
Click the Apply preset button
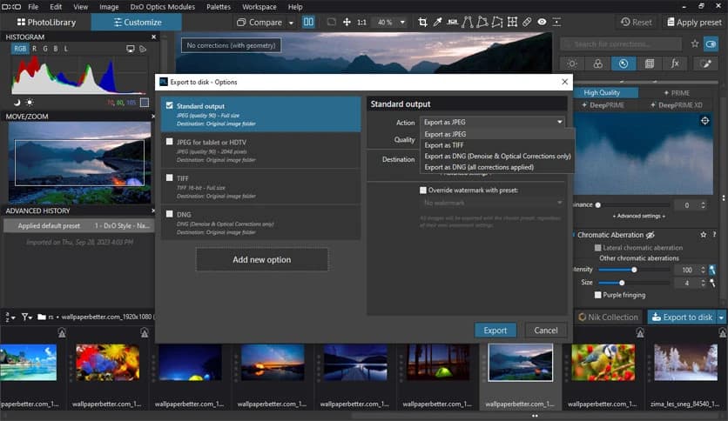tap(694, 23)
